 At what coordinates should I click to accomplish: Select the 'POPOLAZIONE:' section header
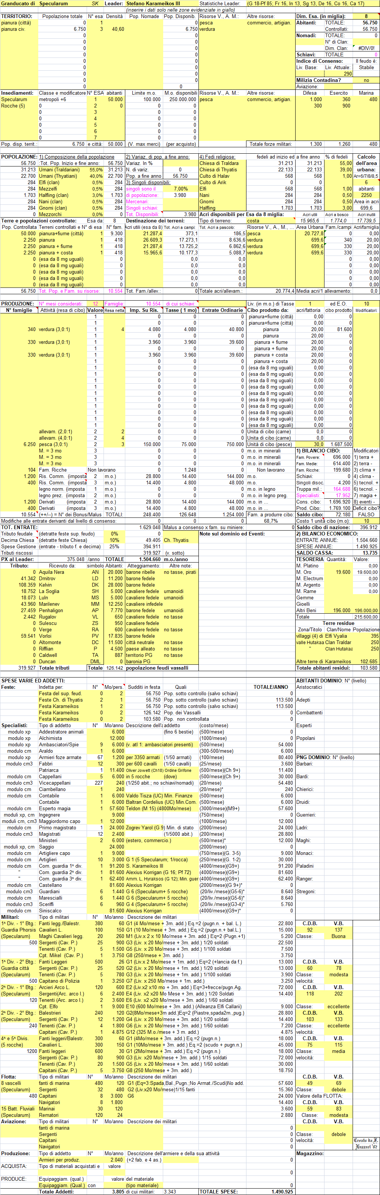pos(19,157)
